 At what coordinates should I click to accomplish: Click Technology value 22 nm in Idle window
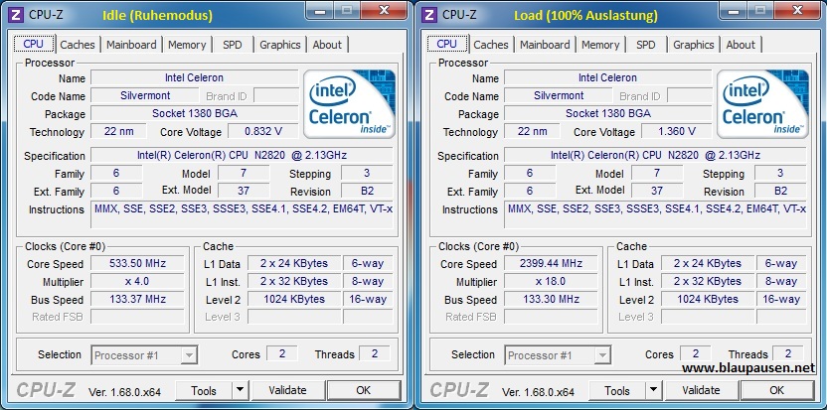click(x=118, y=131)
